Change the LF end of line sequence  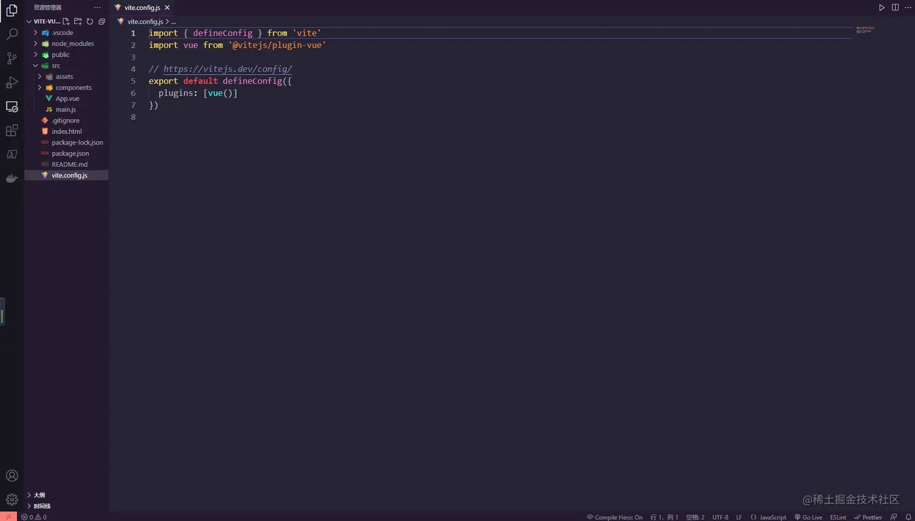coord(739,517)
